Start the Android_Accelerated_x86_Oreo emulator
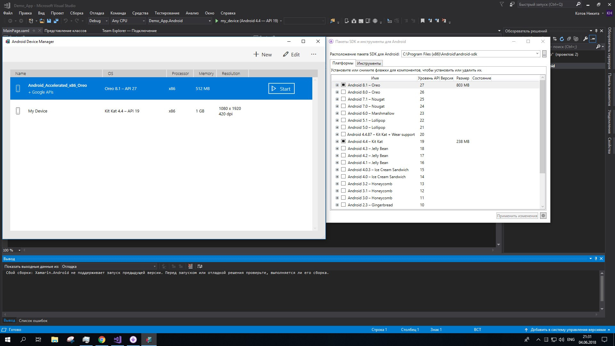Viewport: 615px width, 346px height. point(281,89)
